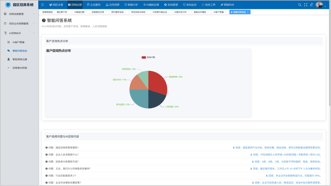Viewport: 331px width, 186px height.
Task: Open the 系统管理 top menu
Action: (171, 5)
